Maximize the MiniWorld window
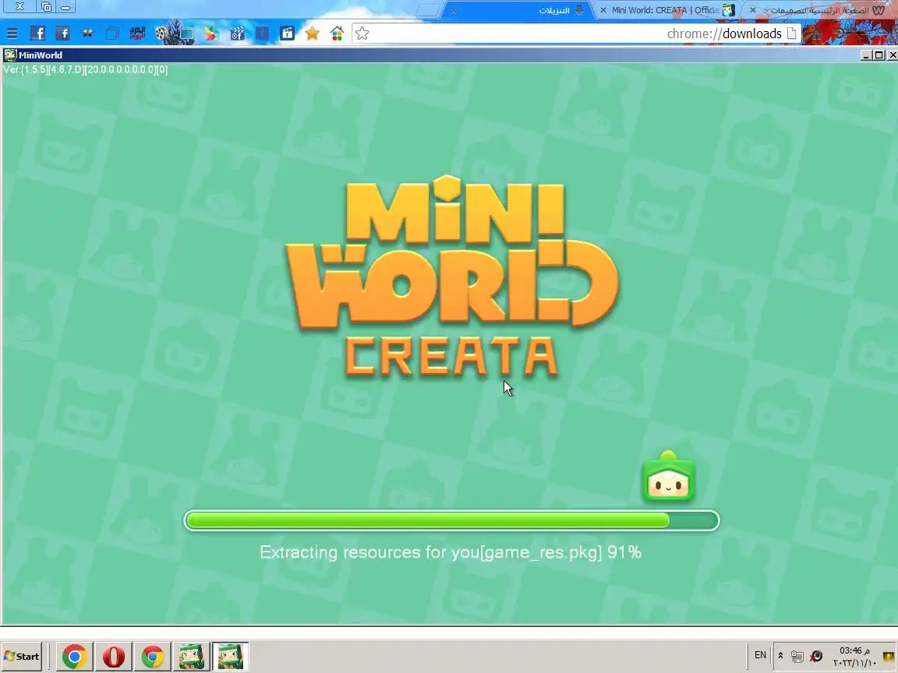898x673 pixels. click(x=879, y=55)
